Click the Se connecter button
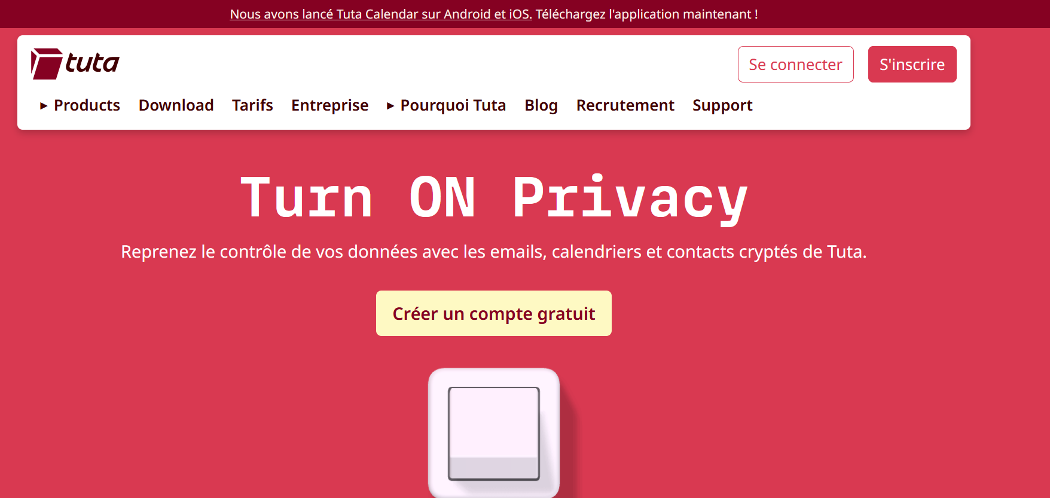 (795, 64)
